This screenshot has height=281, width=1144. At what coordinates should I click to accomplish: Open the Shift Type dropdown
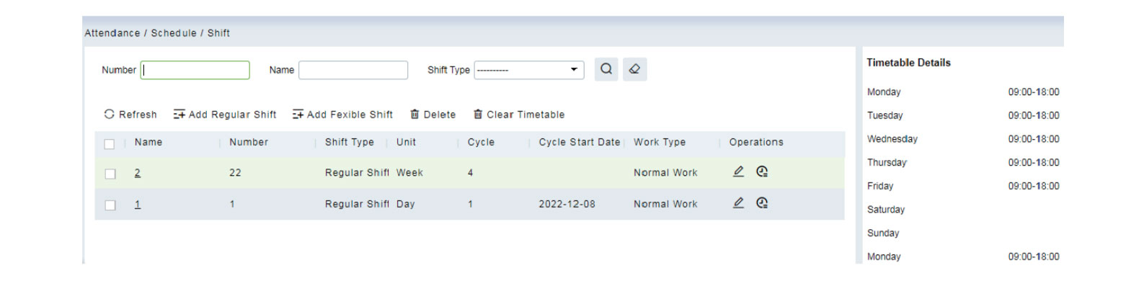click(529, 70)
